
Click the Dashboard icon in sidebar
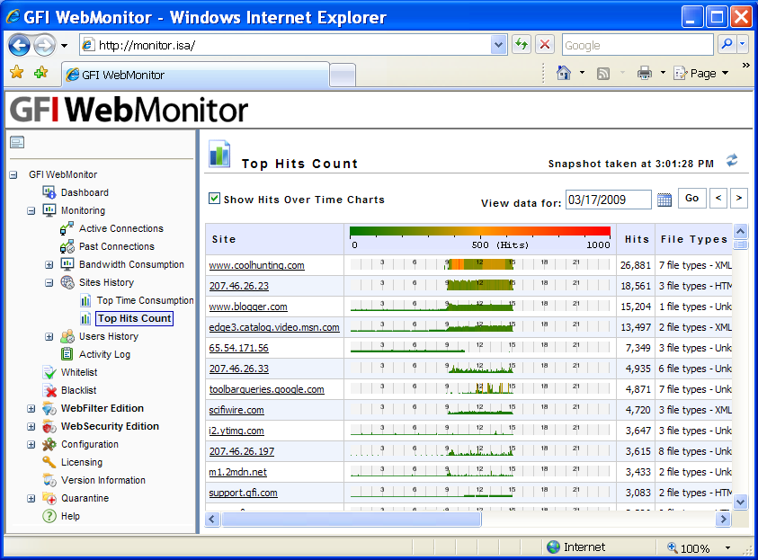pos(49,192)
